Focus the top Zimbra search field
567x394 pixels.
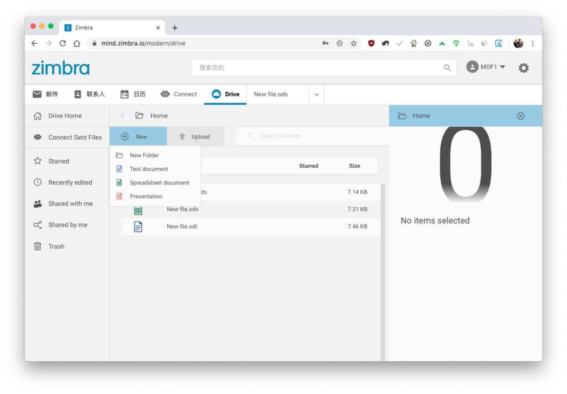tap(323, 68)
